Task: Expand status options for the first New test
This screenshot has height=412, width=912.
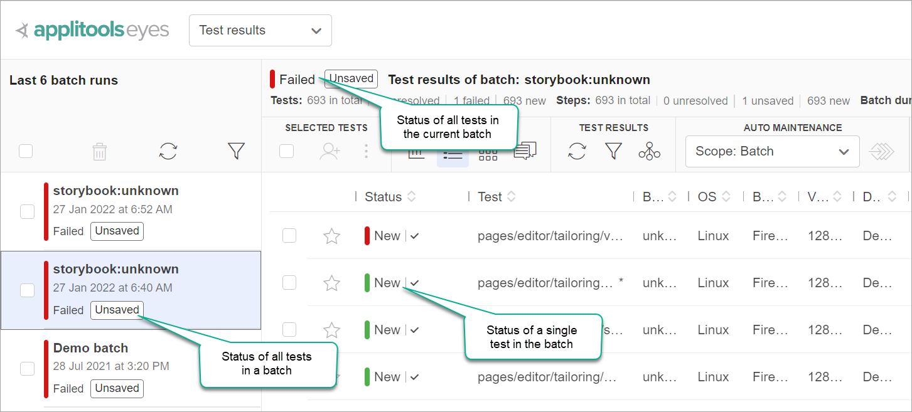Action: (414, 236)
